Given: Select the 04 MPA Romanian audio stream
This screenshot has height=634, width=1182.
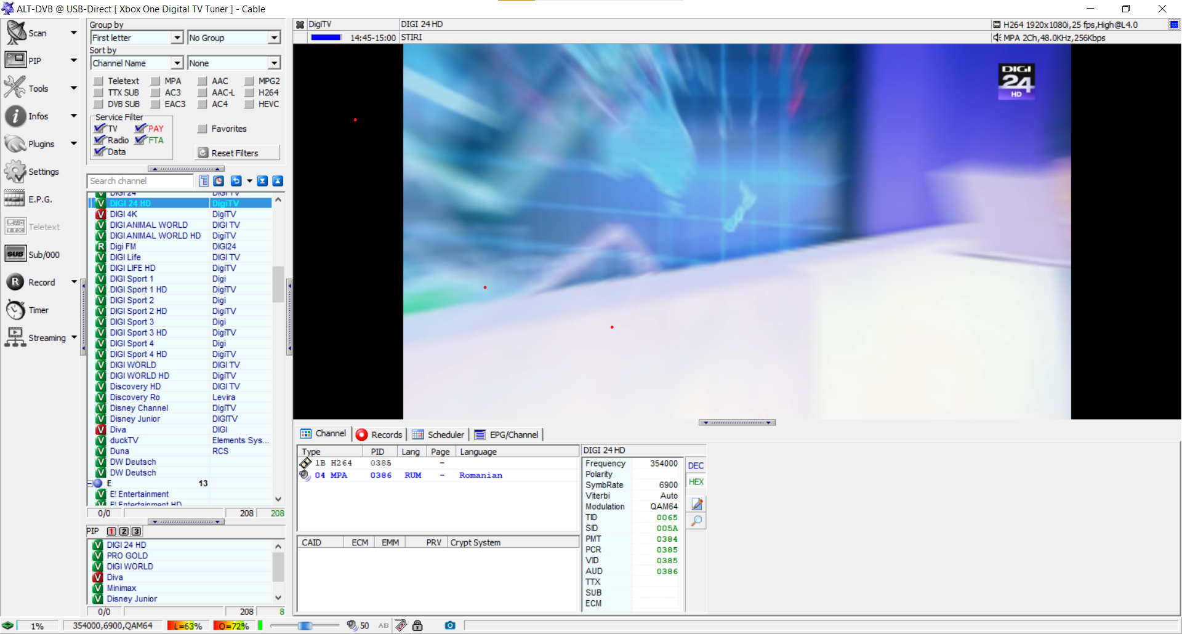Looking at the screenshot, I should (437, 475).
